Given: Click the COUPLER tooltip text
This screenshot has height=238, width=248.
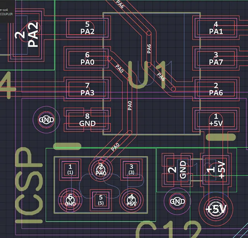Looking at the screenshot, I should click(6, 14).
